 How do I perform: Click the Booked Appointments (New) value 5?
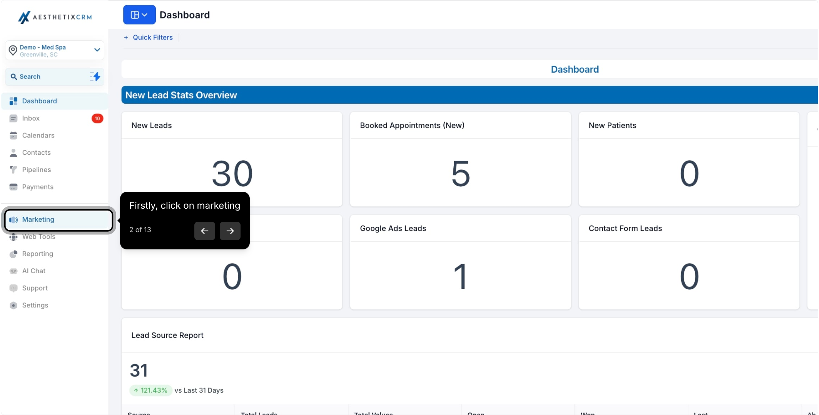tap(461, 173)
